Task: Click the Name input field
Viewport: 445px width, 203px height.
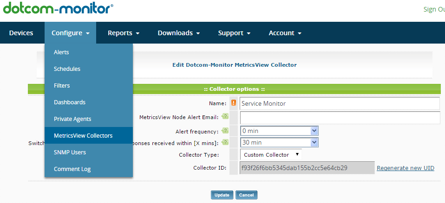Action: [340, 103]
